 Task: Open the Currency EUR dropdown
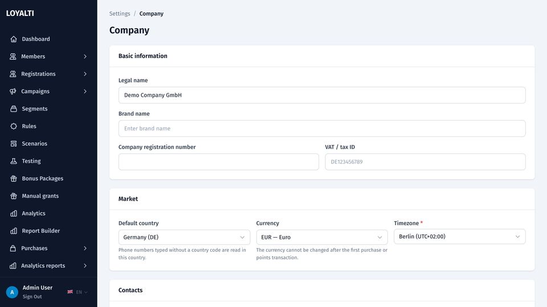tap(322, 237)
